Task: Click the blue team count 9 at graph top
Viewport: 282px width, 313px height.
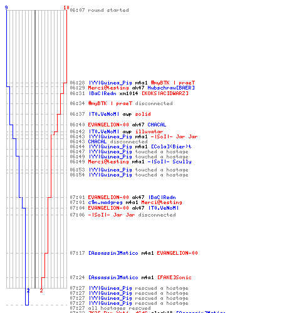Action: pyautogui.click(x=6, y=8)
